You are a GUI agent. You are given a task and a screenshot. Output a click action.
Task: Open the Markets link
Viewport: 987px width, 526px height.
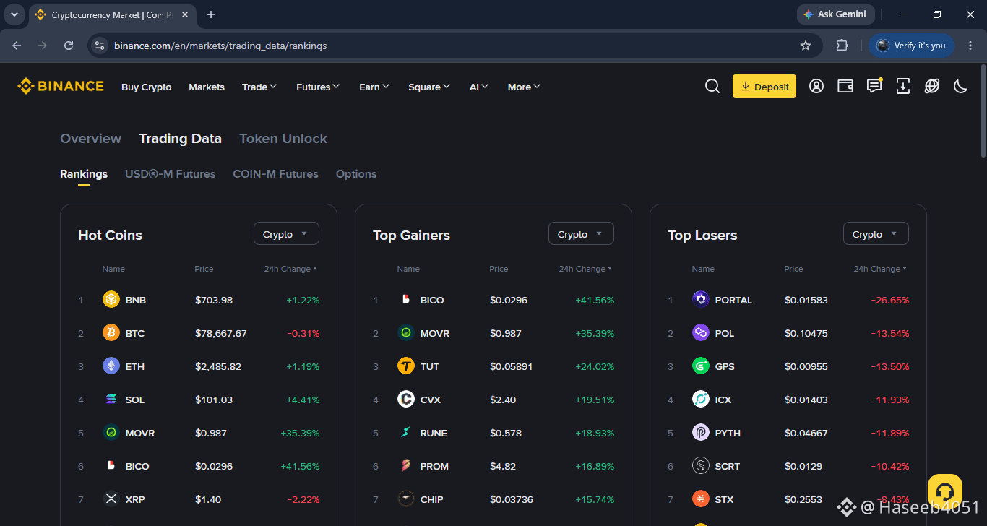click(207, 87)
